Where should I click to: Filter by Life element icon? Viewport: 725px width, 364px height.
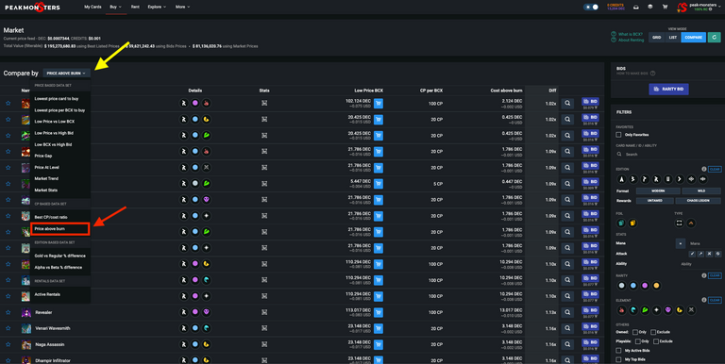click(x=657, y=310)
